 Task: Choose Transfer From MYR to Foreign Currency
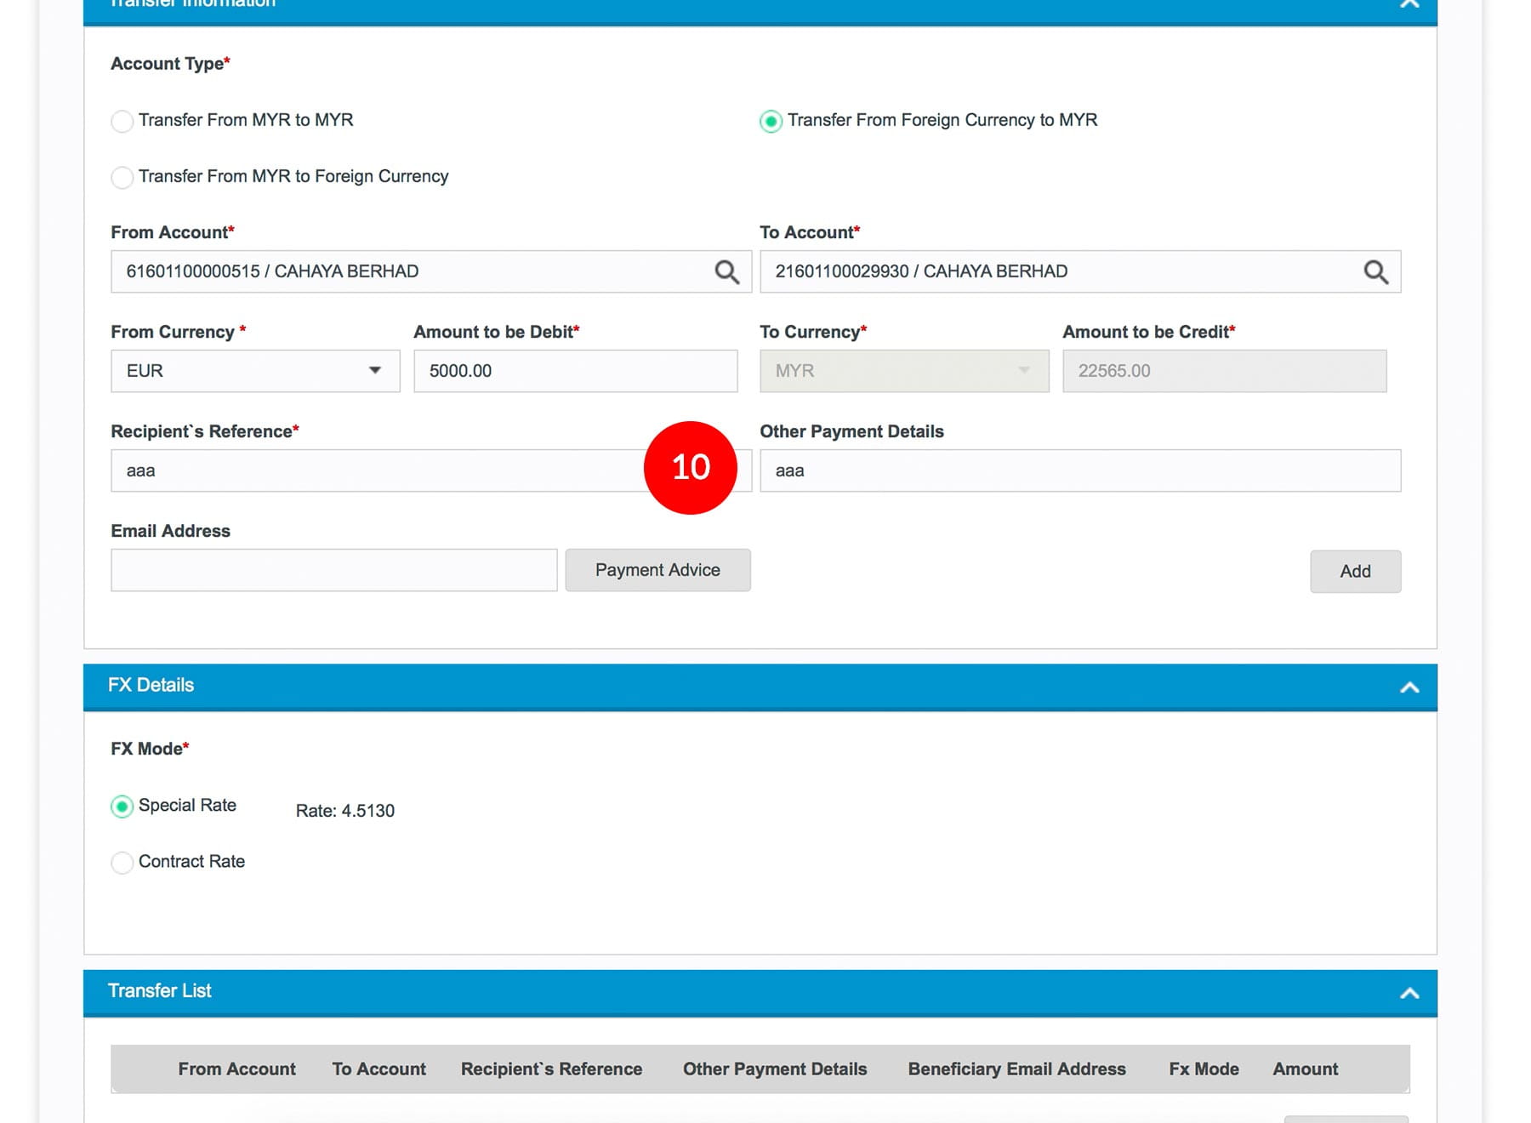pyautogui.click(x=122, y=177)
